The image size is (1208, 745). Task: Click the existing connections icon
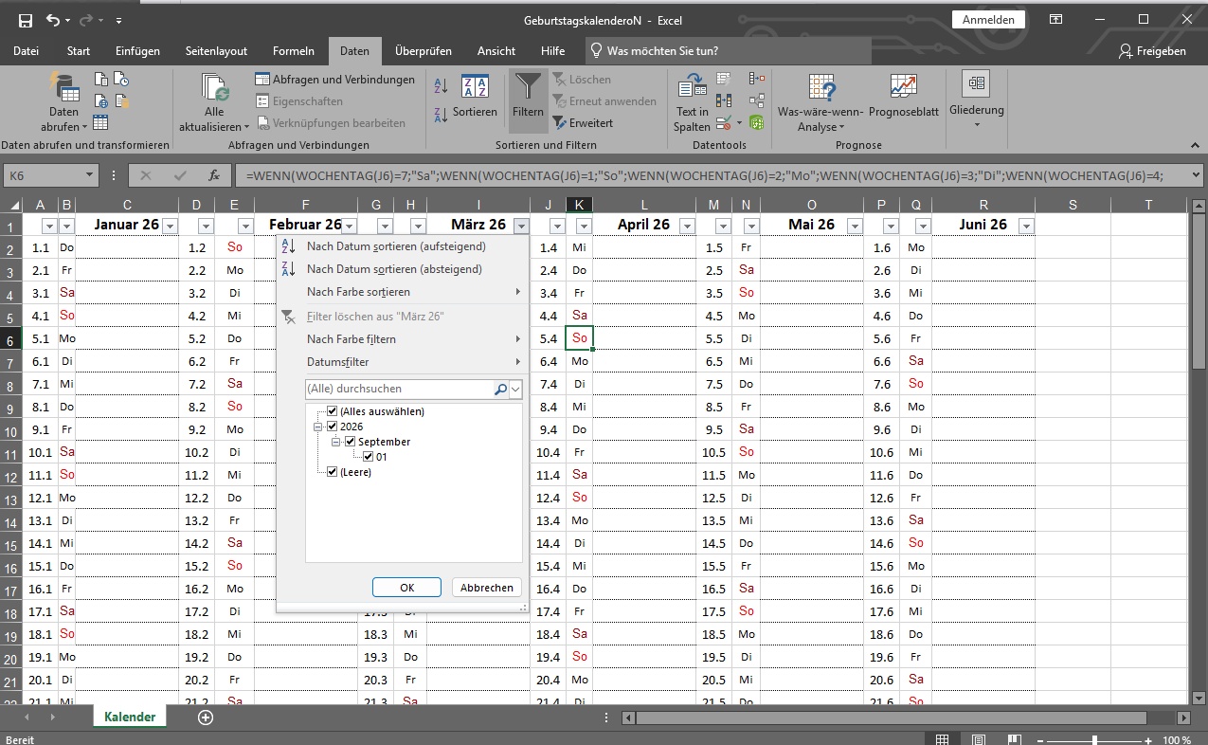(x=121, y=101)
